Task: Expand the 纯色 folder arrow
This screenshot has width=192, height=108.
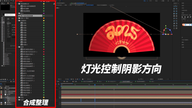Action: pos(17,97)
